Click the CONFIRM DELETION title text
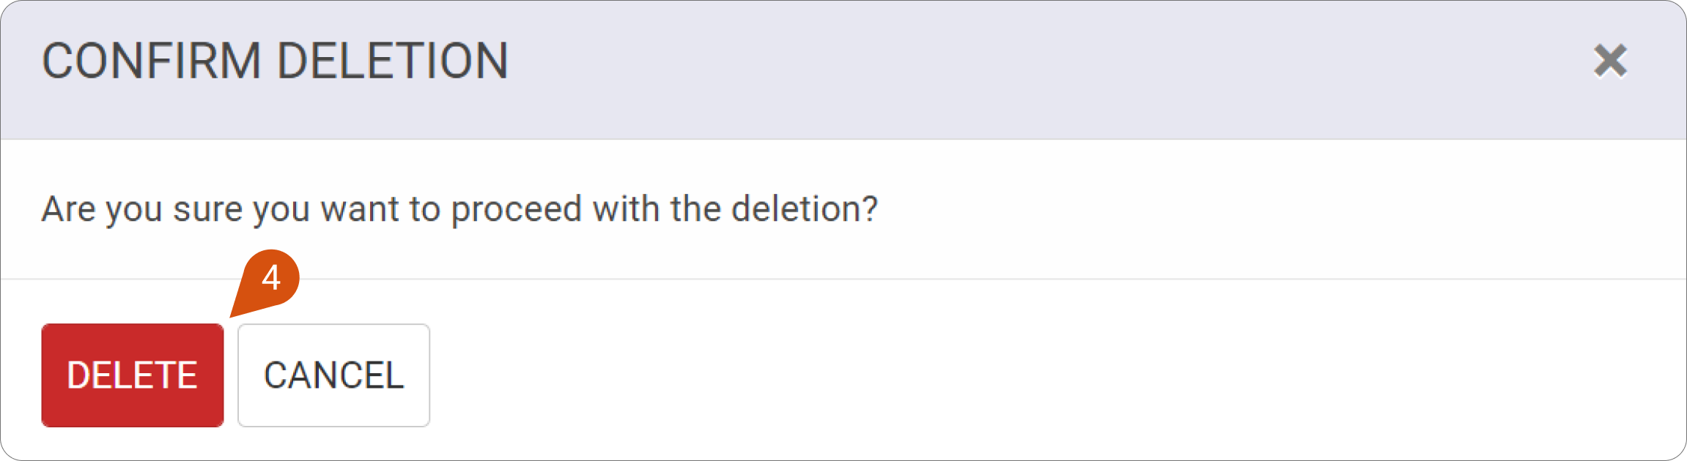Image resolution: width=1687 pixels, height=461 pixels. (275, 61)
